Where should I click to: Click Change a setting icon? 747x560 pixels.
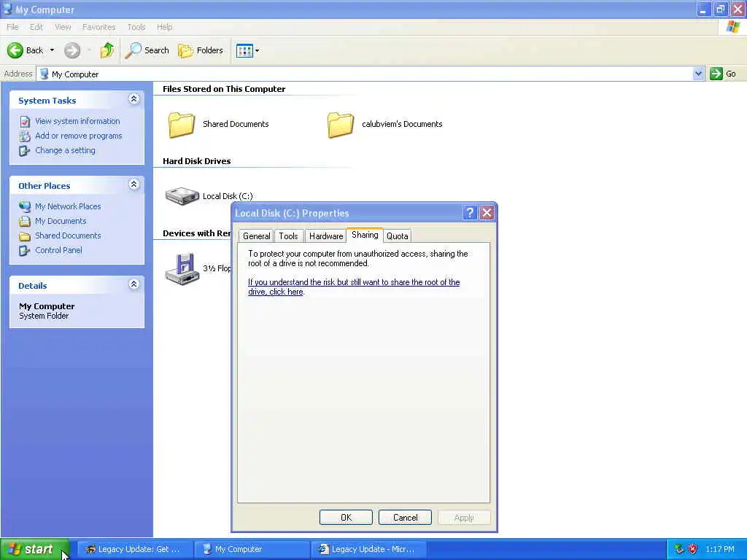coord(25,151)
